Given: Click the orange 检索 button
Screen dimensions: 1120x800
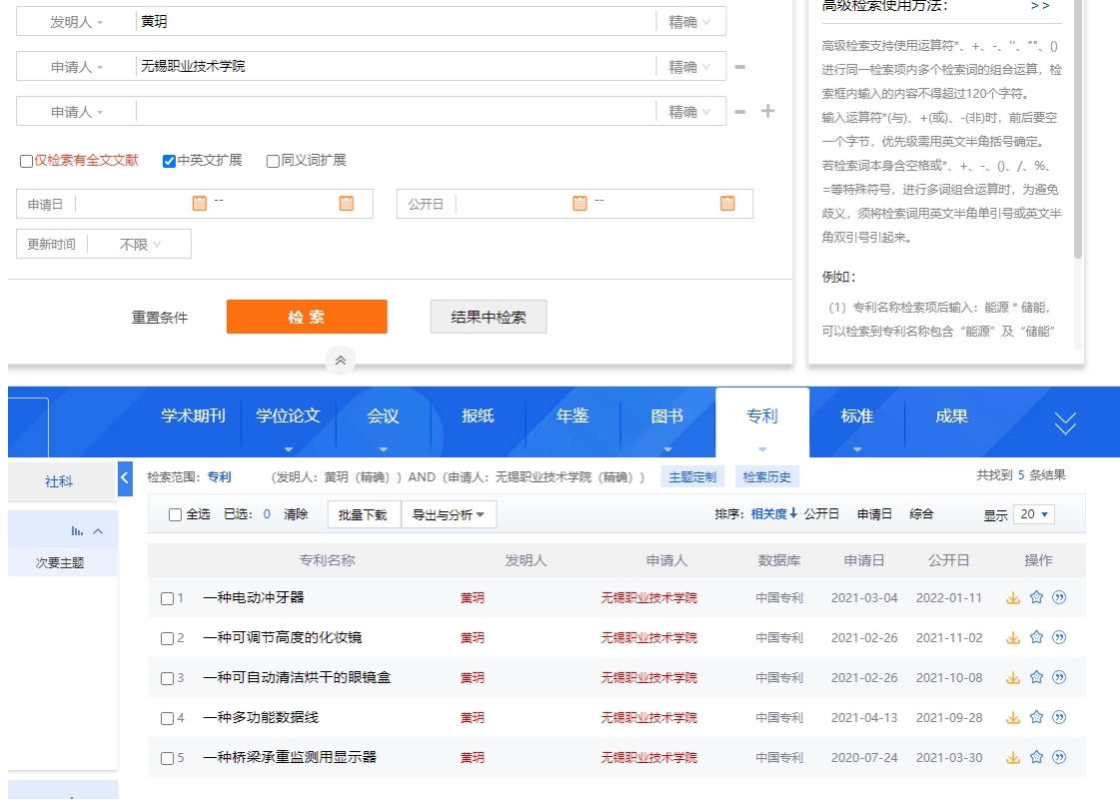Looking at the screenshot, I should [x=307, y=318].
